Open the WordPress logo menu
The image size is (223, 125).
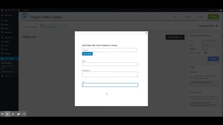pos(2,10)
